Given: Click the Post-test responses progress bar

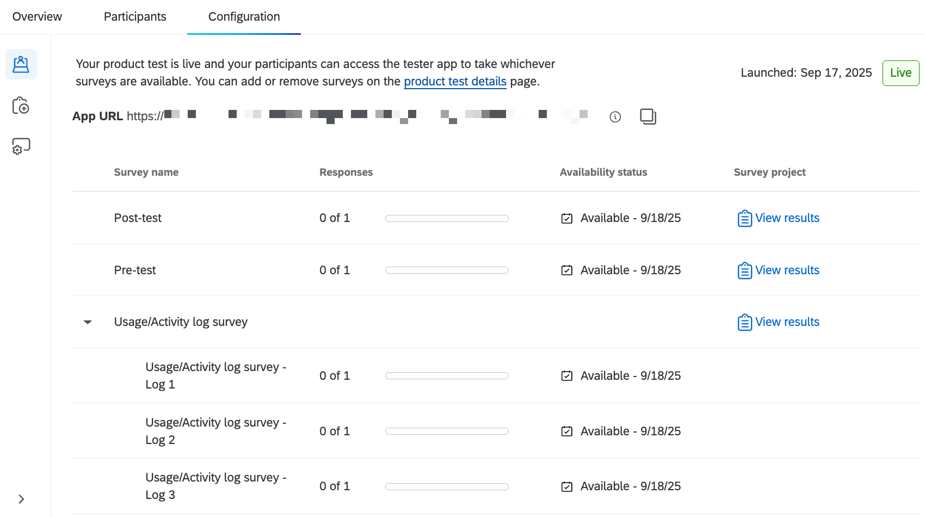Looking at the screenshot, I should (x=446, y=218).
